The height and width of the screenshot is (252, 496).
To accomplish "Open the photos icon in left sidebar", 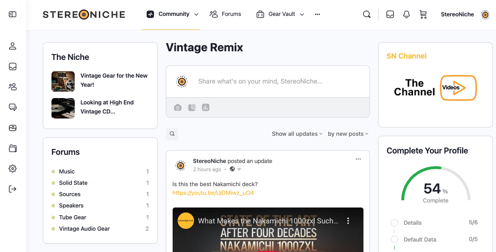I will (13, 128).
